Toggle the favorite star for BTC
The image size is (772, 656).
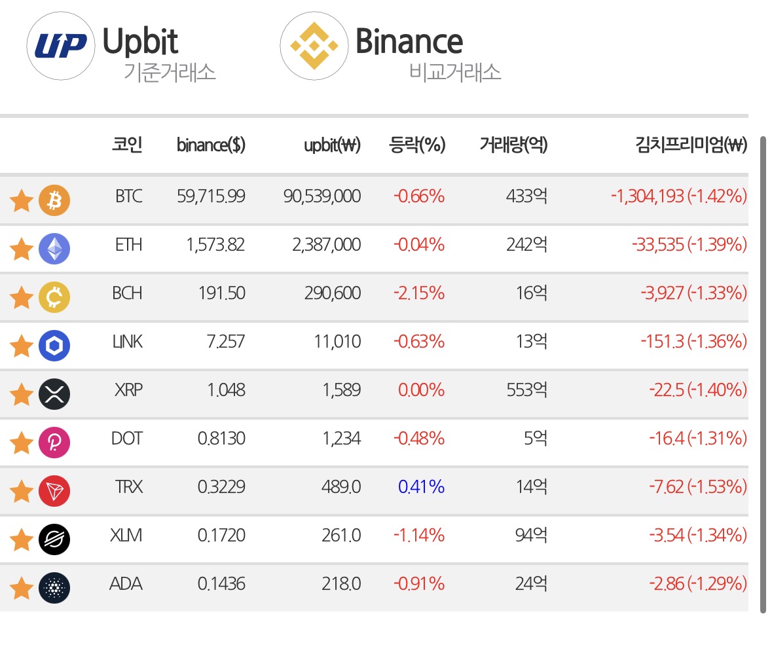pyautogui.click(x=22, y=200)
